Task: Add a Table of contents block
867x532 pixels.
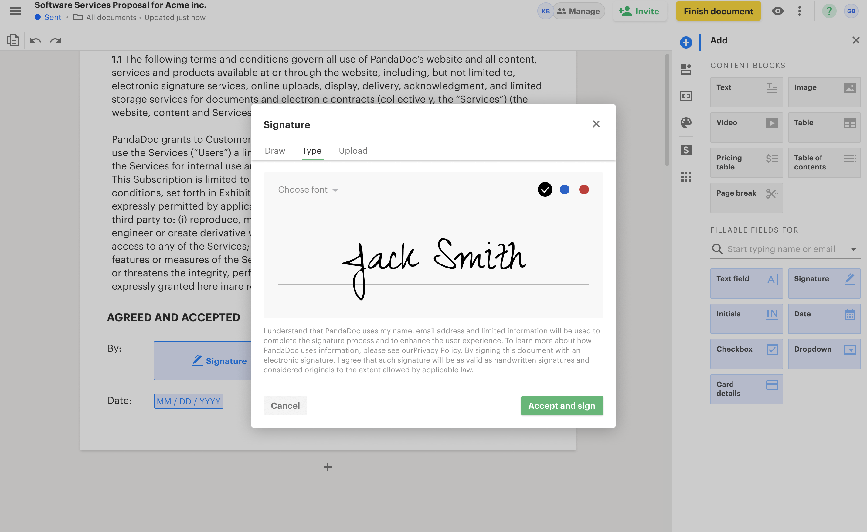Action: tap(824, 162)
